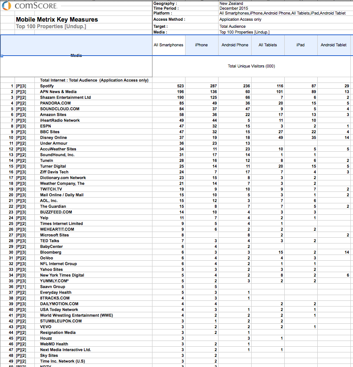Select the Spotify row name cell
Image resolution: width=353 pixels, height=367 pixels.
point(47,86)
